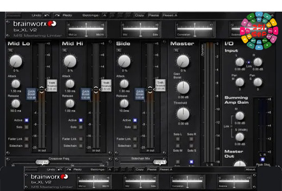Click the Mid Lo GAIN Boost handle
Screen dimensions: 282x191
32,94
